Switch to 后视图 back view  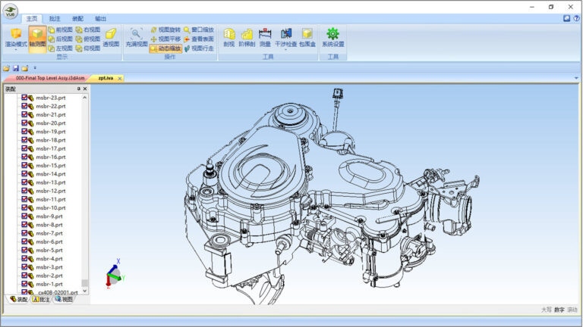point(61,39)
